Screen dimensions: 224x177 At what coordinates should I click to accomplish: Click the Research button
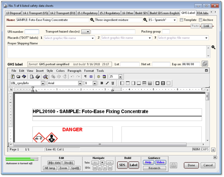pyautogui.click(x=154, y=168)
